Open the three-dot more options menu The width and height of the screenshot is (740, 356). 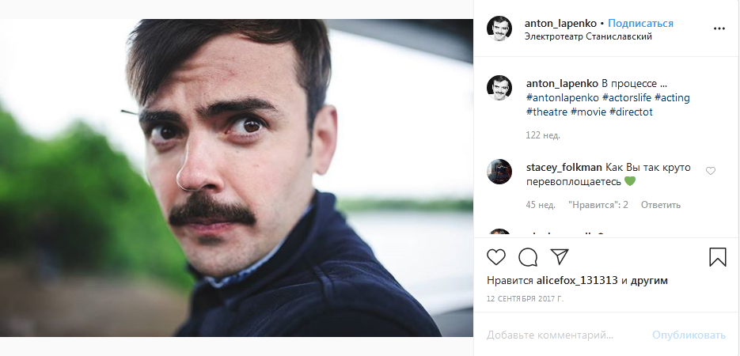719,28
